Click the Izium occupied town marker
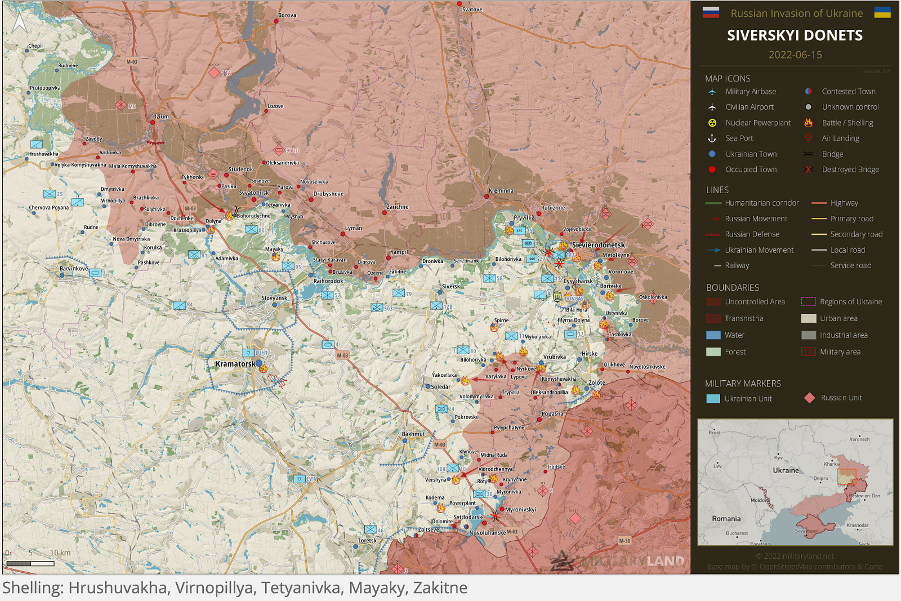 (152, 122)
